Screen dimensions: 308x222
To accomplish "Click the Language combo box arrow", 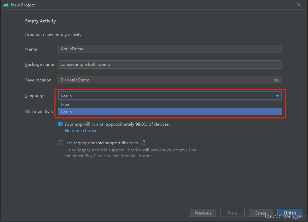I will (x=277, y=96).
